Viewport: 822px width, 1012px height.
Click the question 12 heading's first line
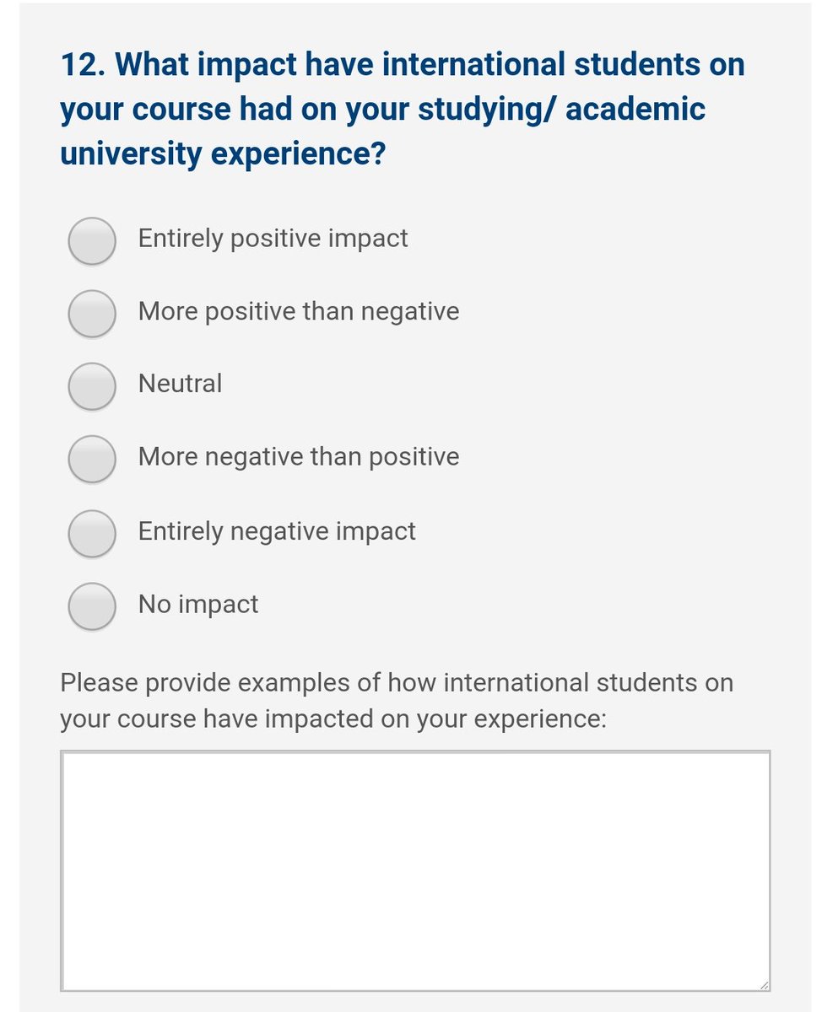point(403,65)
